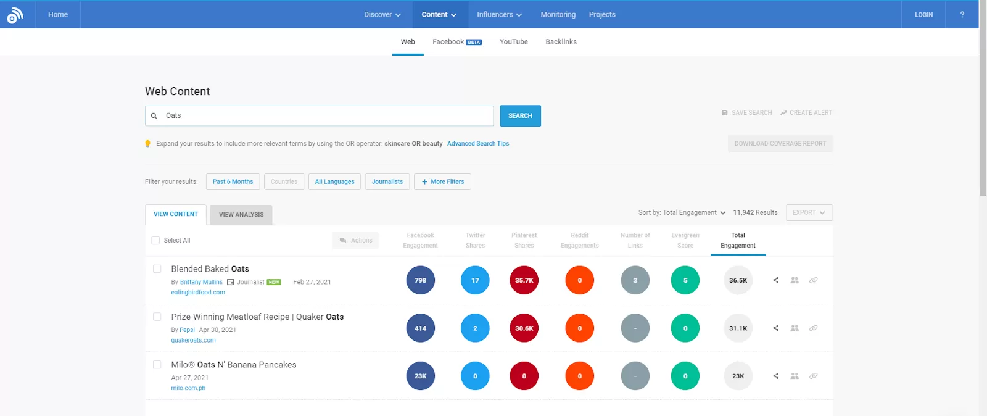This screenshot has height=416, width=987.
Task: Tick checkbox for Blended Baked Oats
Action: point(157,269)
